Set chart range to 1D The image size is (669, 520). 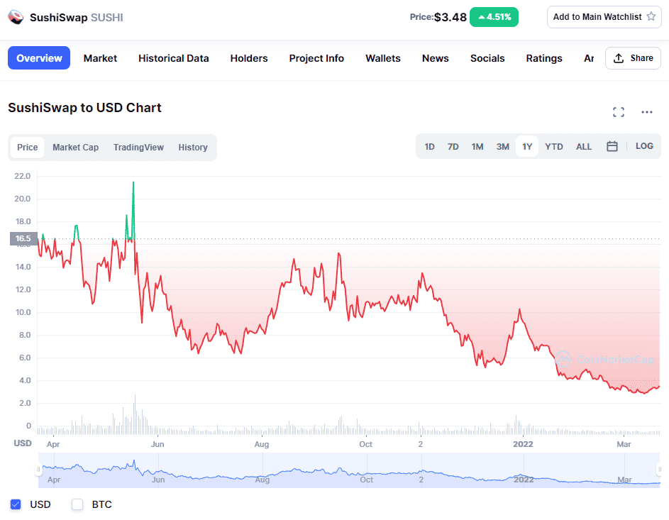[430, 147]
